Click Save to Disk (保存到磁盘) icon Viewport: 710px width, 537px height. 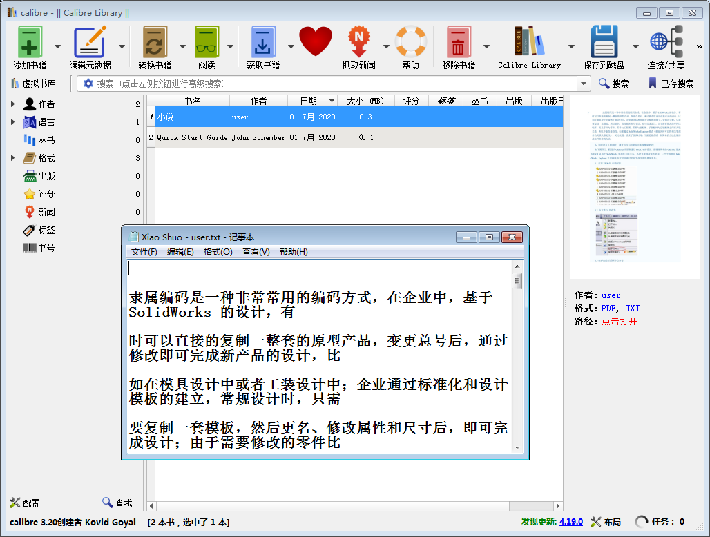pyautogui.click(x=604, y=43)
